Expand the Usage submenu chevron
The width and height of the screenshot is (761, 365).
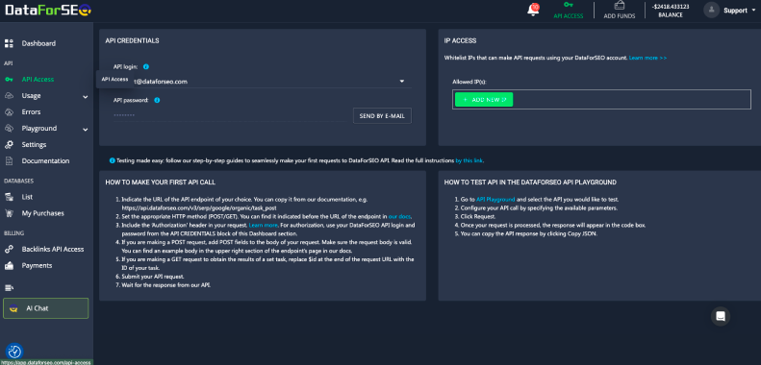(86, 96)
